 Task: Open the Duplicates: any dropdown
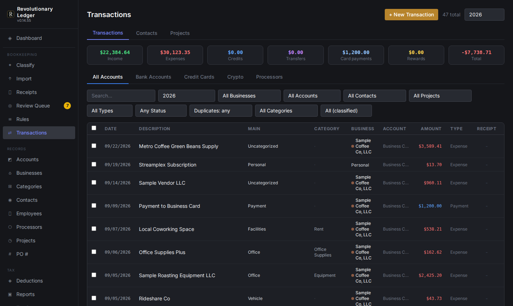click(x=221, y=111)
